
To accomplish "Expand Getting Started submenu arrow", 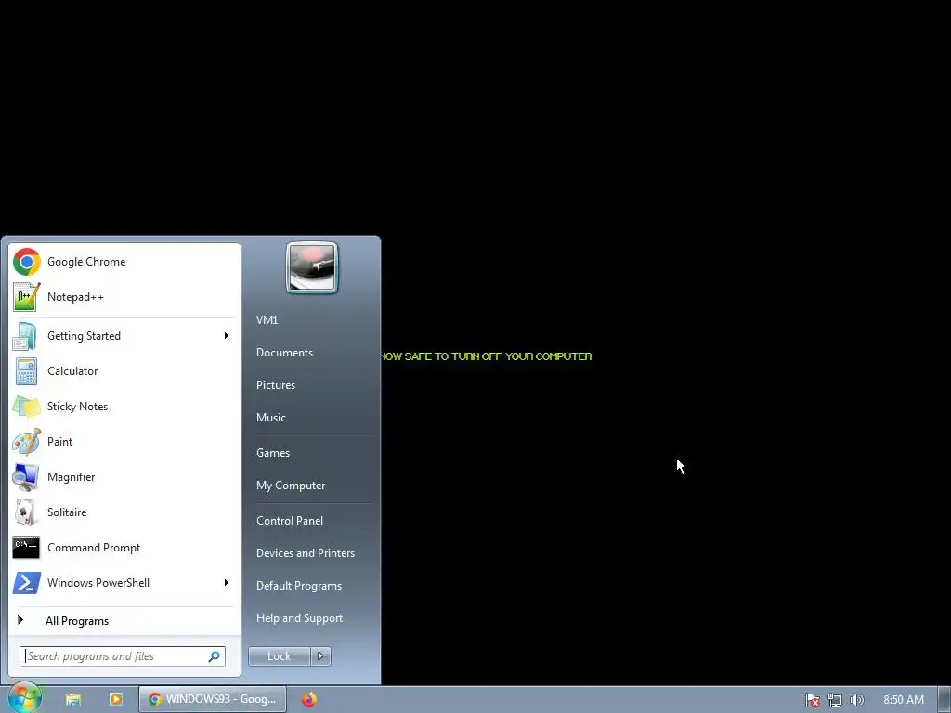I will 227,336.
